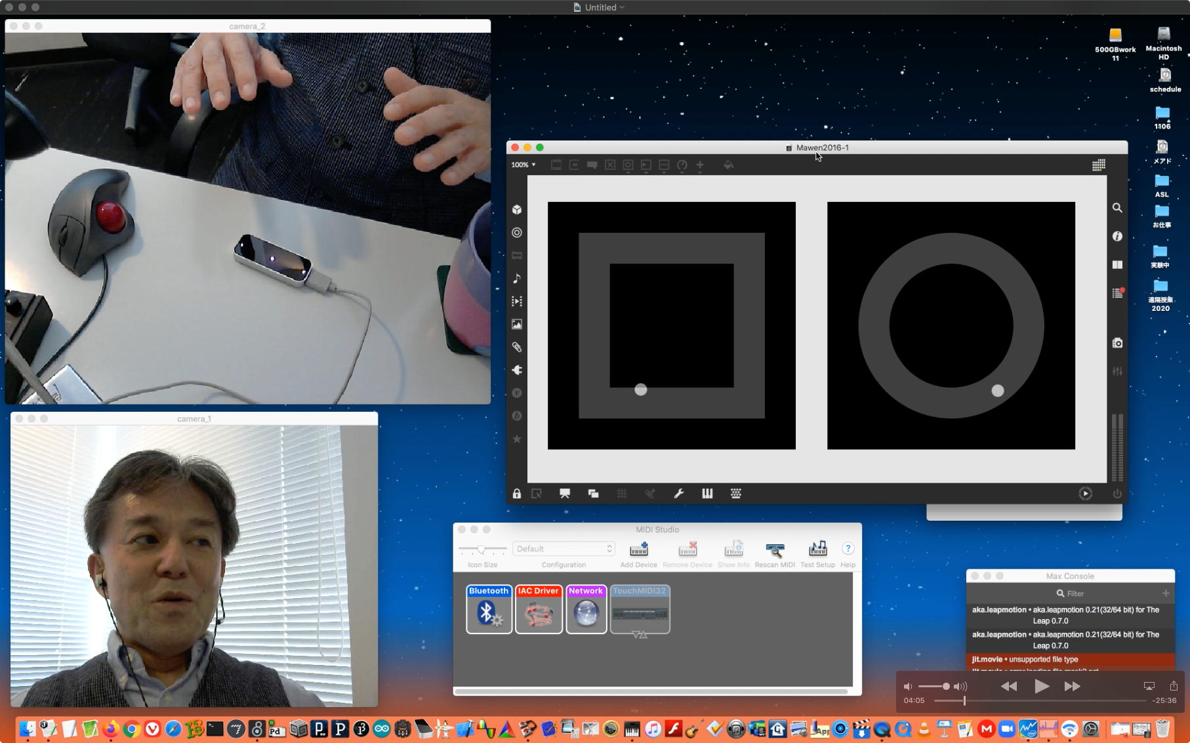Click Add Device in MIDI Studio

point(638,550)
